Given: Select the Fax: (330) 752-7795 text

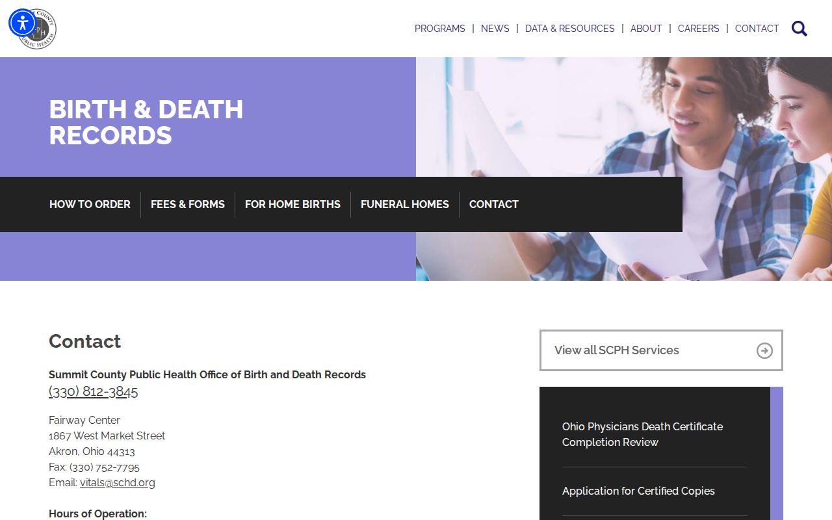Looking at the screenshot, I should [94, 467].
